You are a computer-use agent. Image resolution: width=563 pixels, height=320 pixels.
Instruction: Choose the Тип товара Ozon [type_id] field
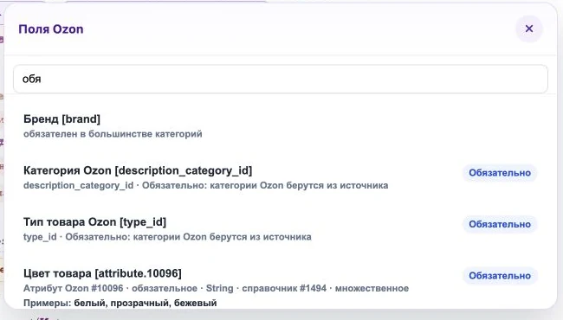pyautogui.click(x=281, y=228)
